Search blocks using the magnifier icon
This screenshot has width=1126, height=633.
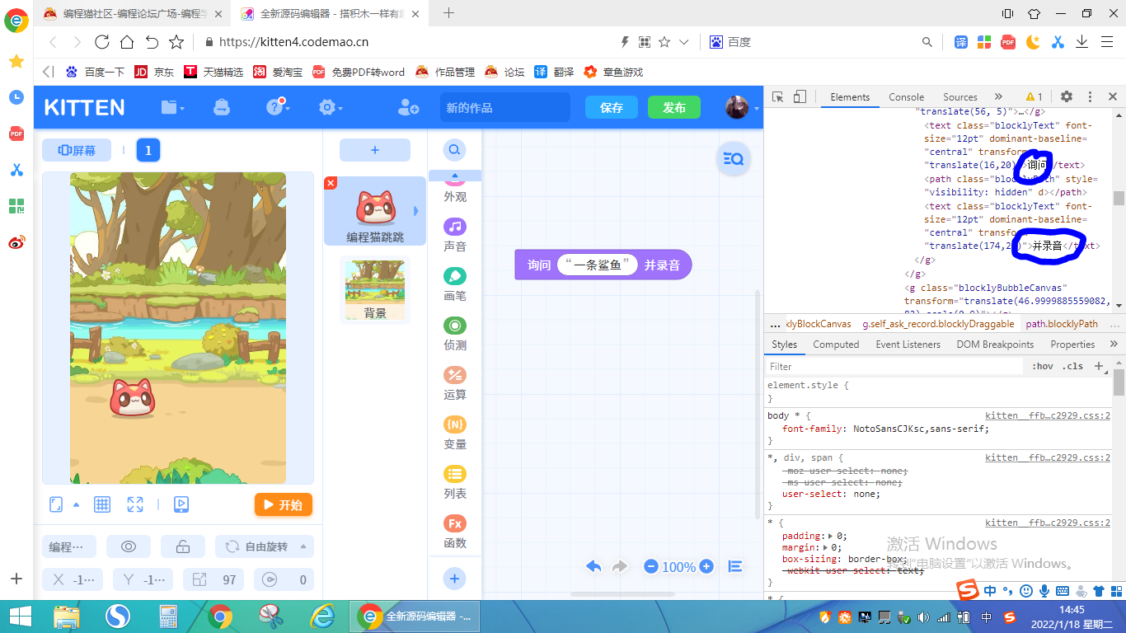click(x=454, y=149)
